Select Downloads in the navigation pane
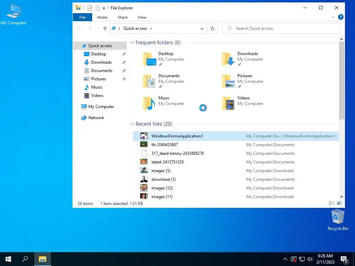 click(x=101, y=62)
